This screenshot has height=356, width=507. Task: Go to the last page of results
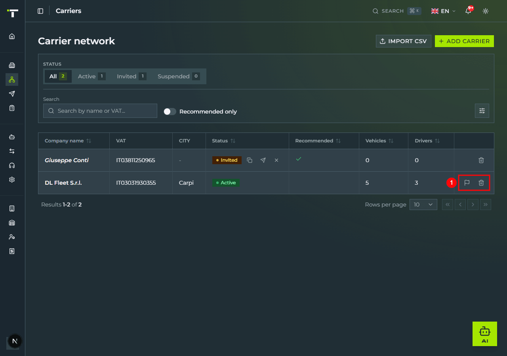486,205
